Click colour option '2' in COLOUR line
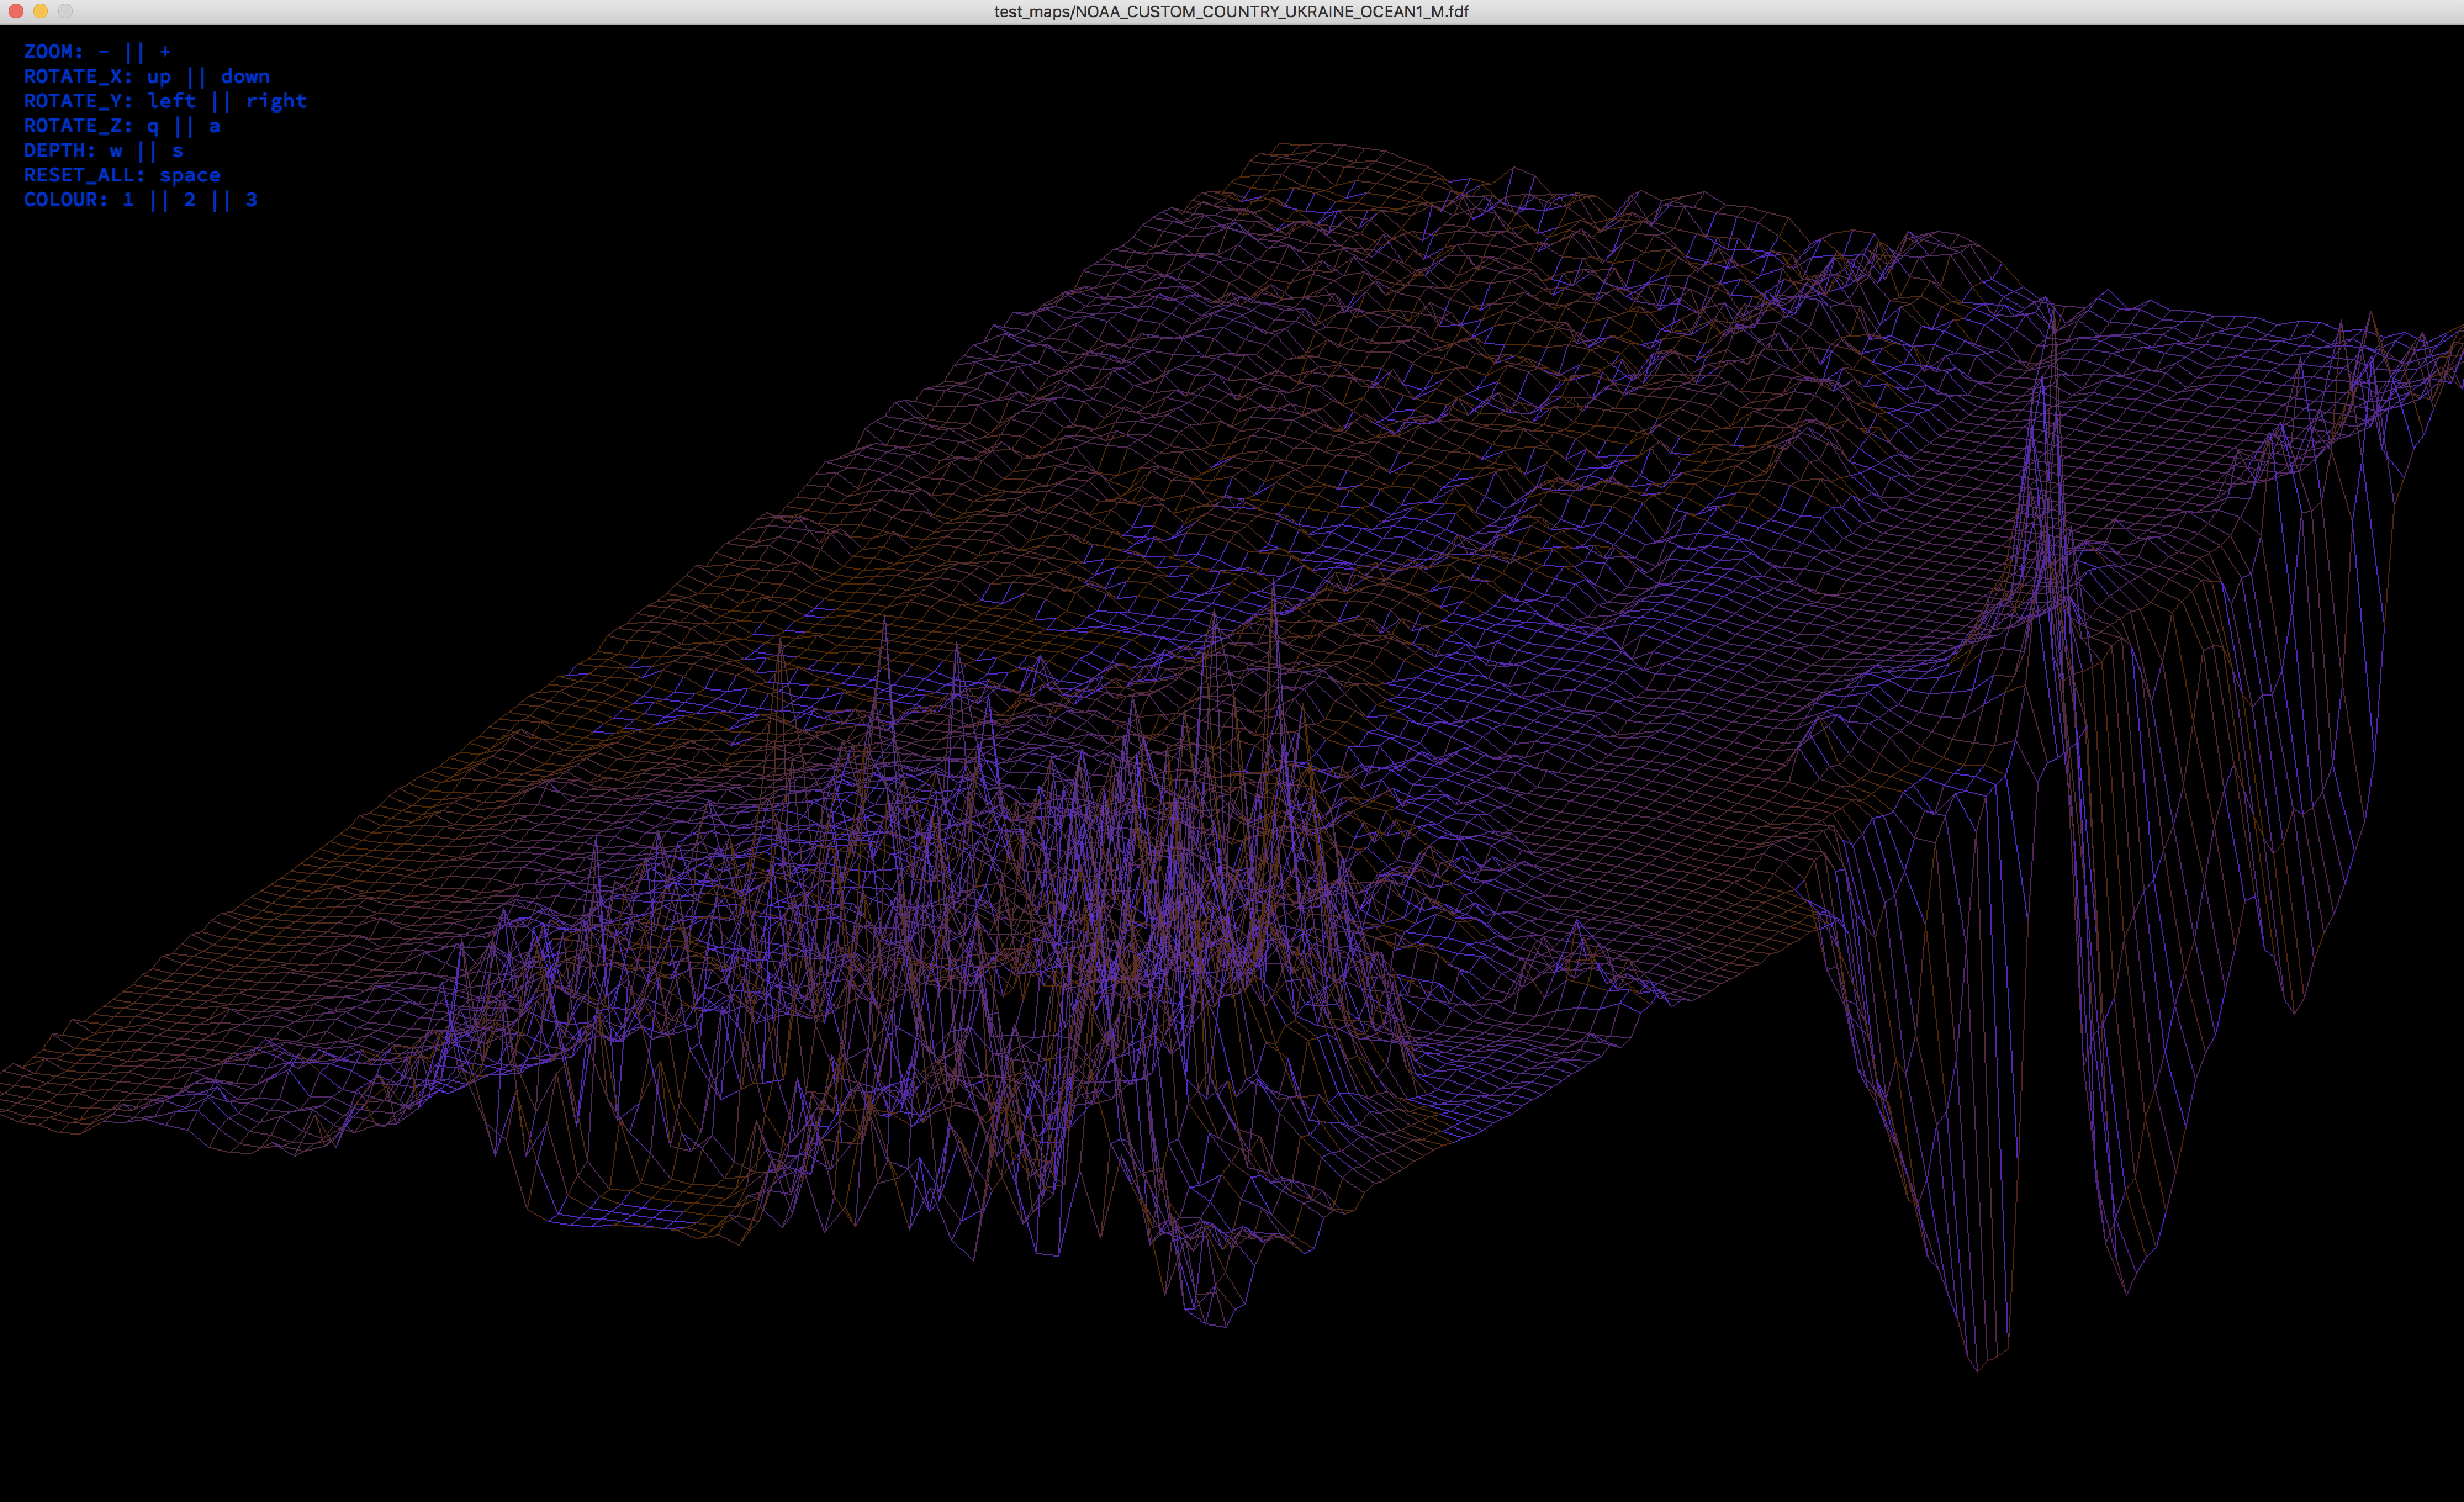This screenshot has width=2464, height=1502. pyautogui.click(x=189, y=200)
